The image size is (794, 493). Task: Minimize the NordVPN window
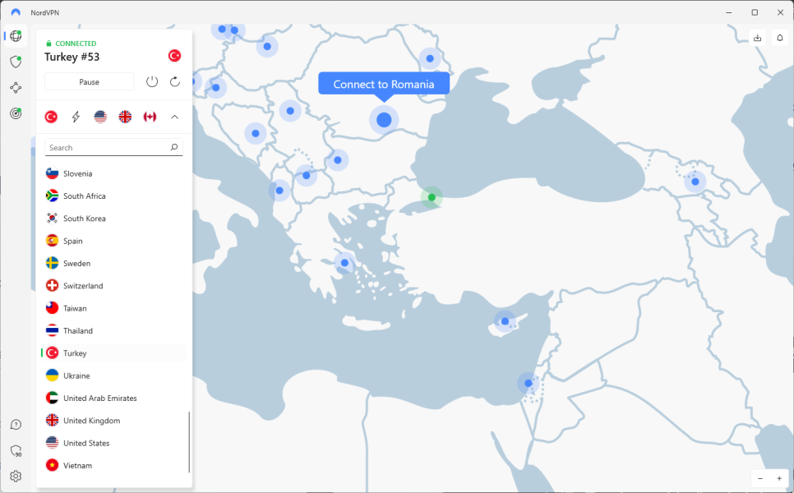click(729, 12)
